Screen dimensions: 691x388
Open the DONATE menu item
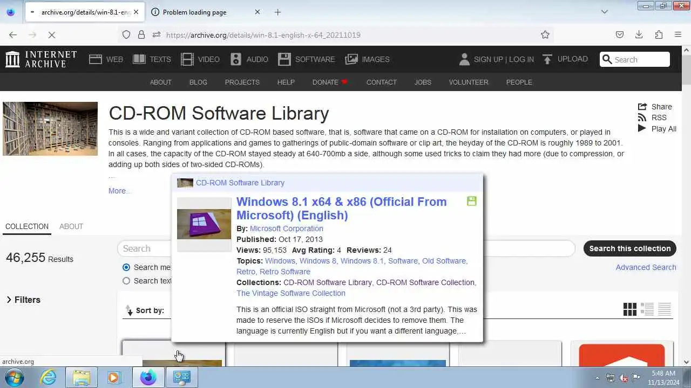pyautogui.click(x=330, y=82)
